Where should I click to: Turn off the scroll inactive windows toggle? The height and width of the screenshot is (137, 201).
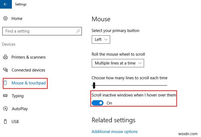tap(98, 103)
